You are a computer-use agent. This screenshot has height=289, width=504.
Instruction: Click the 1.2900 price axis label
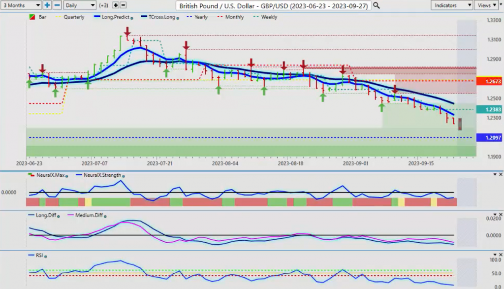(x=494, y=60)
